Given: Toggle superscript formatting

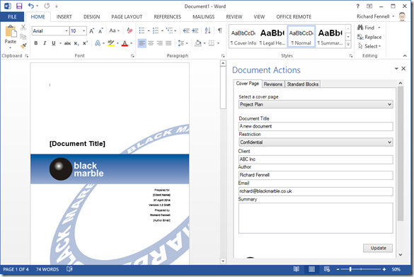Looking at the screenshot, I should click(85, 43).
